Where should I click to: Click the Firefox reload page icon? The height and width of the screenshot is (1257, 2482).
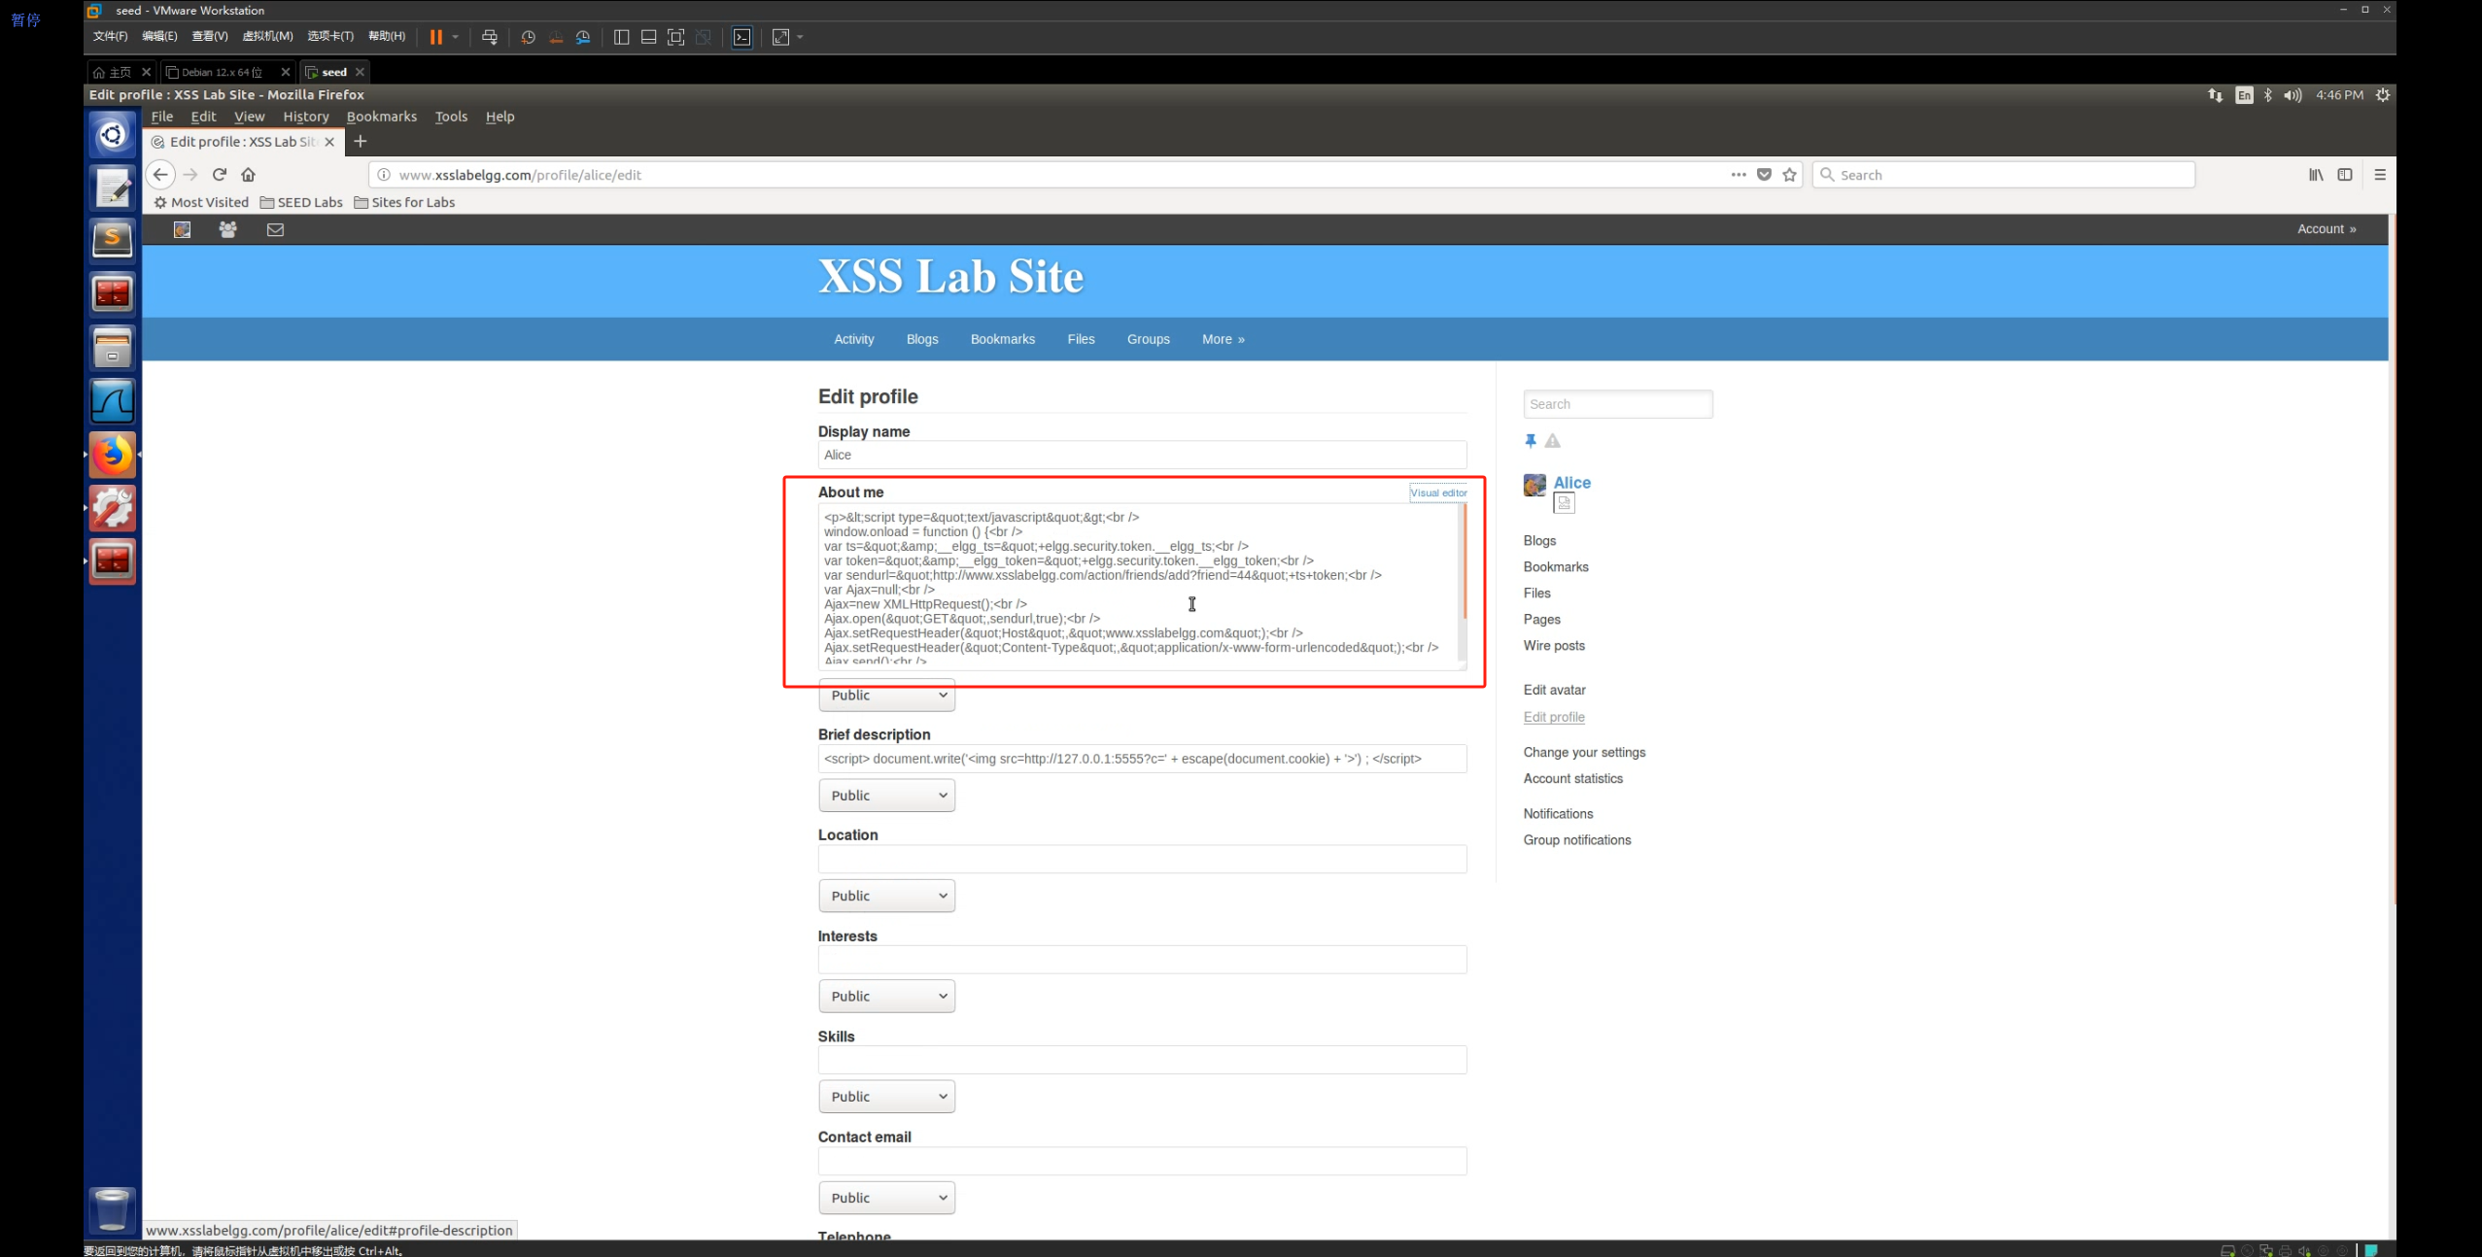(x=220, y=175)
